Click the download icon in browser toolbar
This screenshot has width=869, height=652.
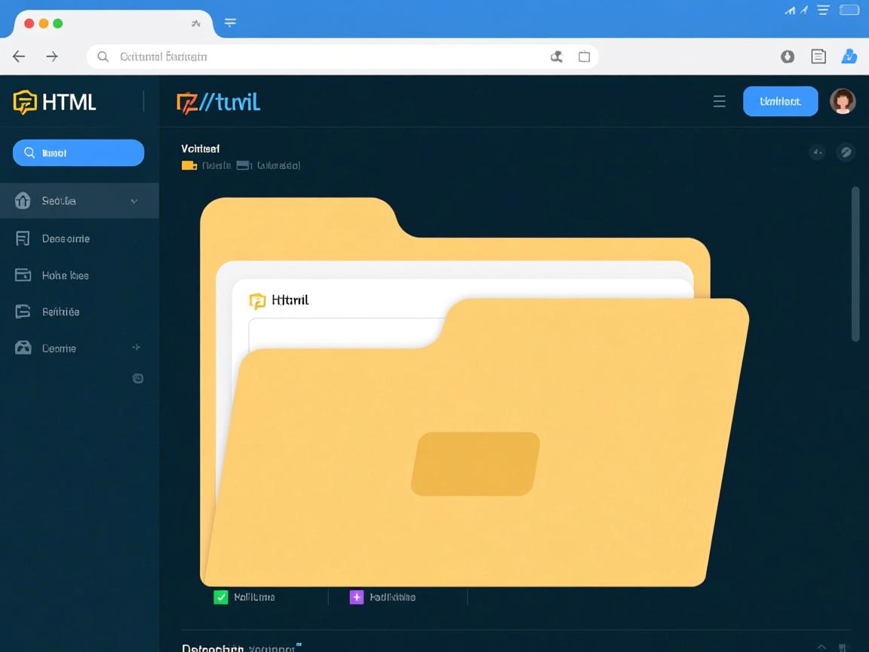pyautogui.click(x=788, y=57)
